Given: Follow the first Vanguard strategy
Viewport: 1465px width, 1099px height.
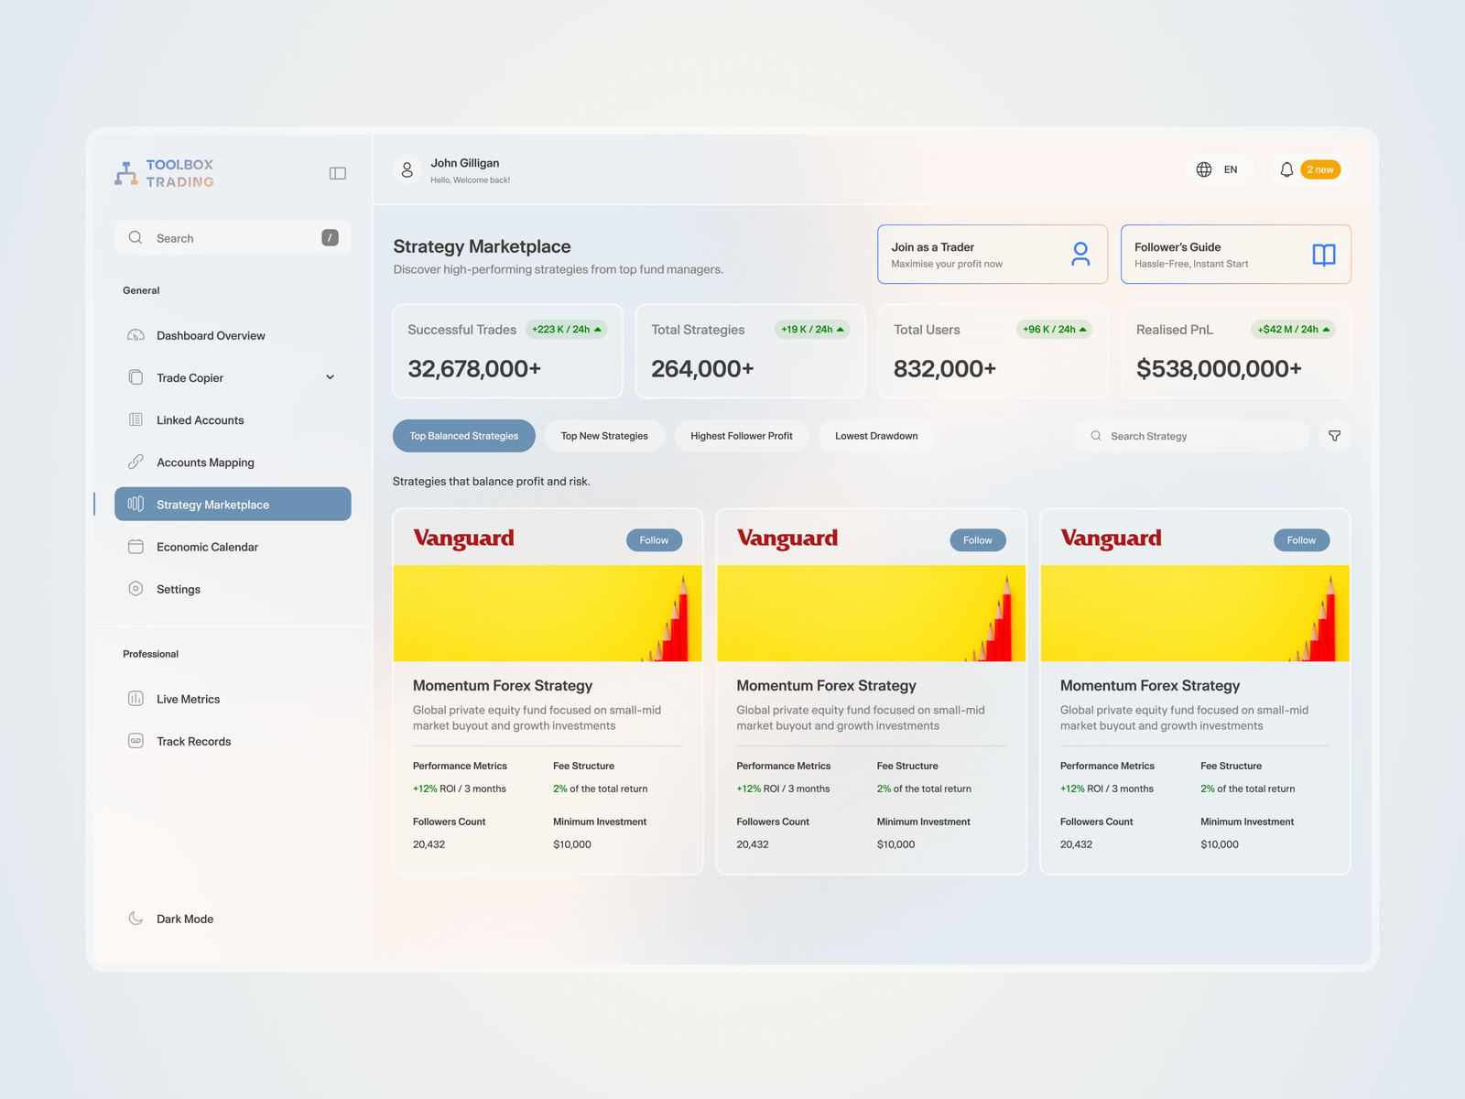Looking at the screenshot, I should click(654, 540).
